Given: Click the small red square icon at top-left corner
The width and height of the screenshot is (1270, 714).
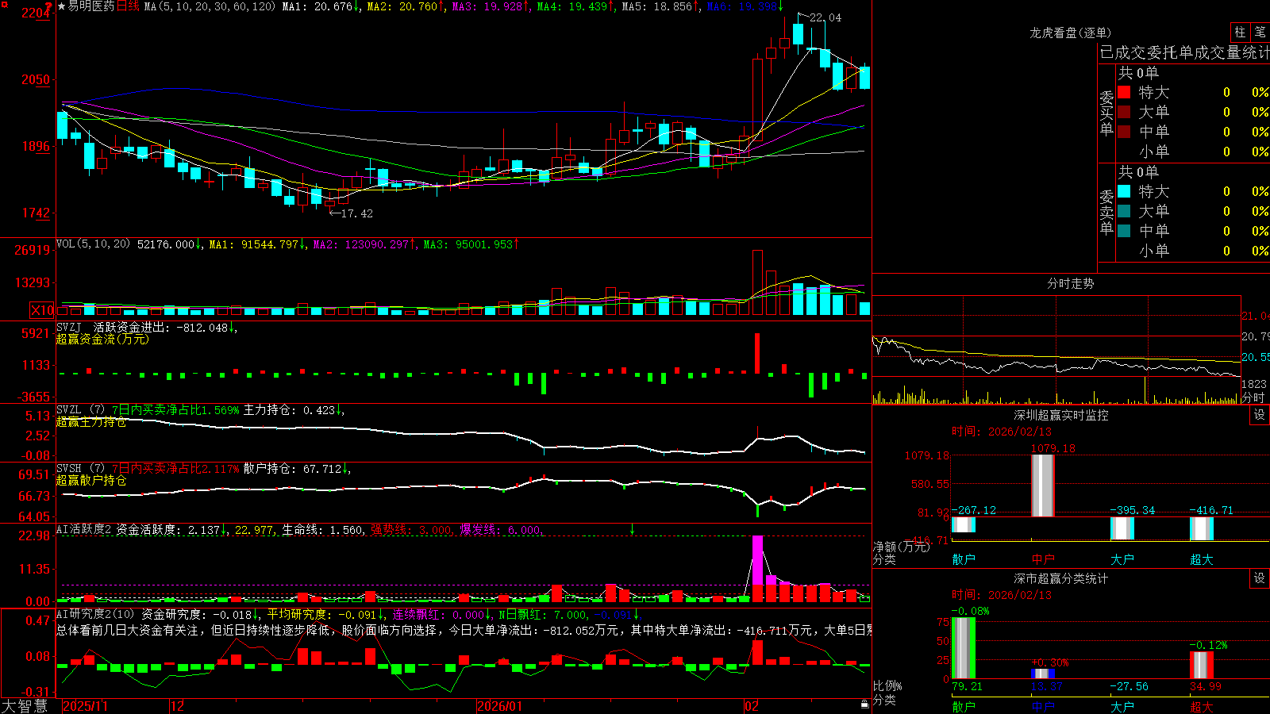Looking at the screenshot, I should [x=4, y=5].
